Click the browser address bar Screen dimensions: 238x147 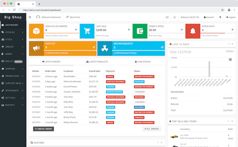[120, 10]
